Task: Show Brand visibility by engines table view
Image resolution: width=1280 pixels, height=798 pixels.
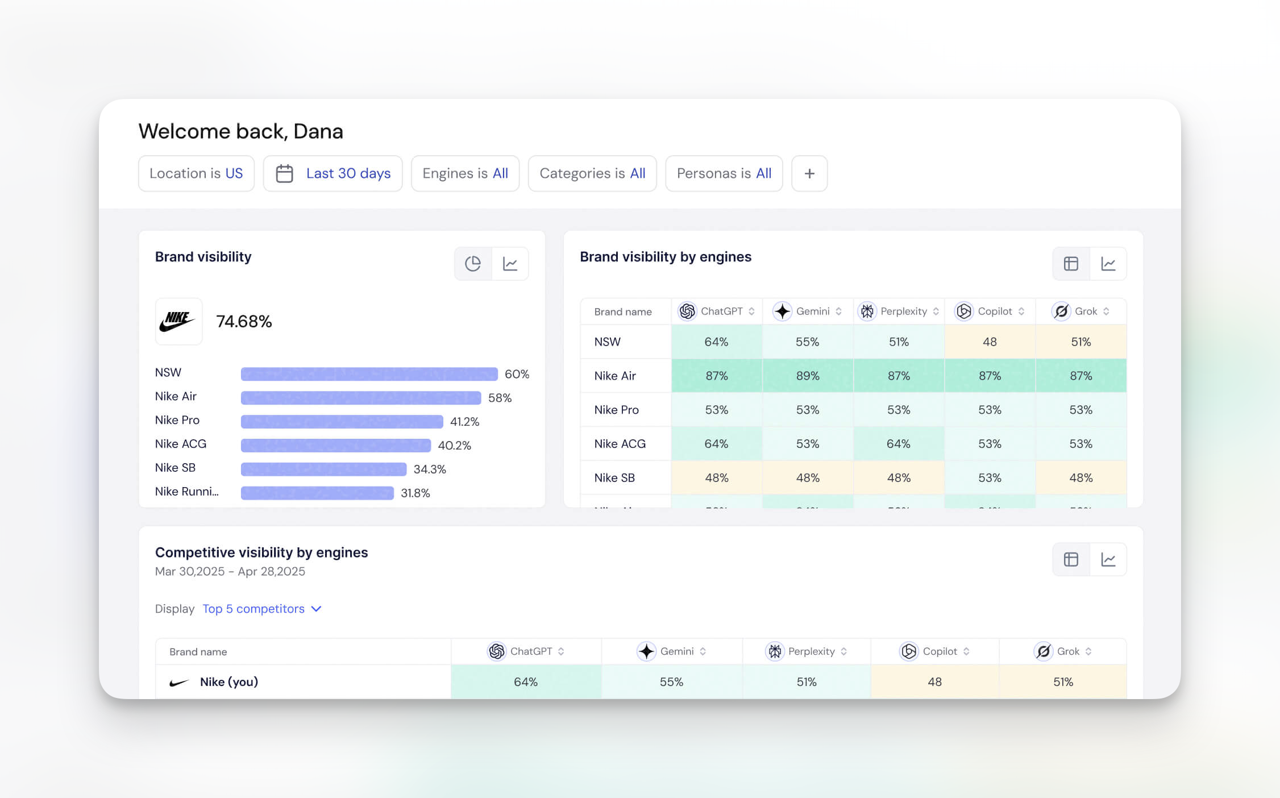Action: coord(1071,264)
